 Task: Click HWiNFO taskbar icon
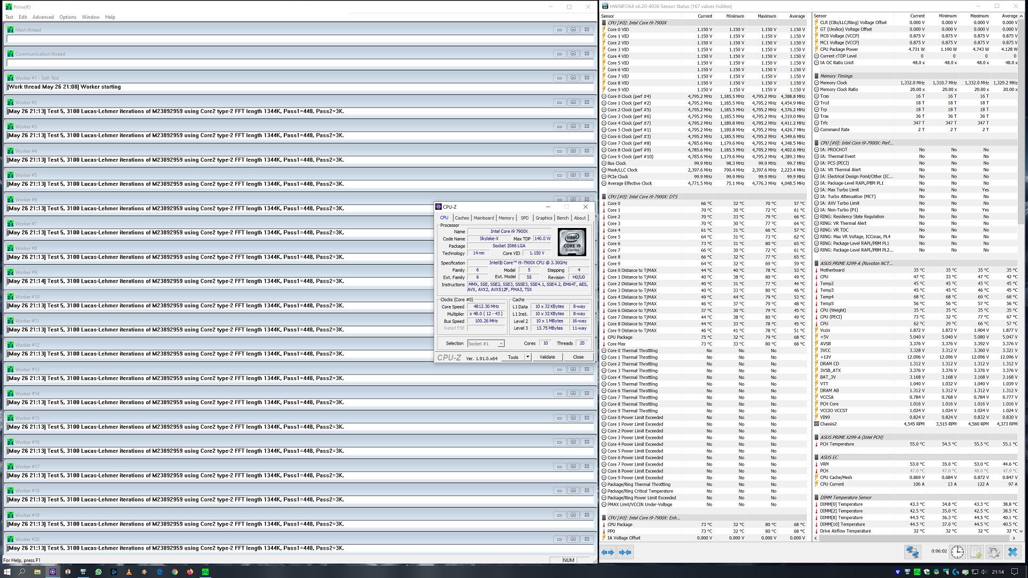(x=83, y=572)
